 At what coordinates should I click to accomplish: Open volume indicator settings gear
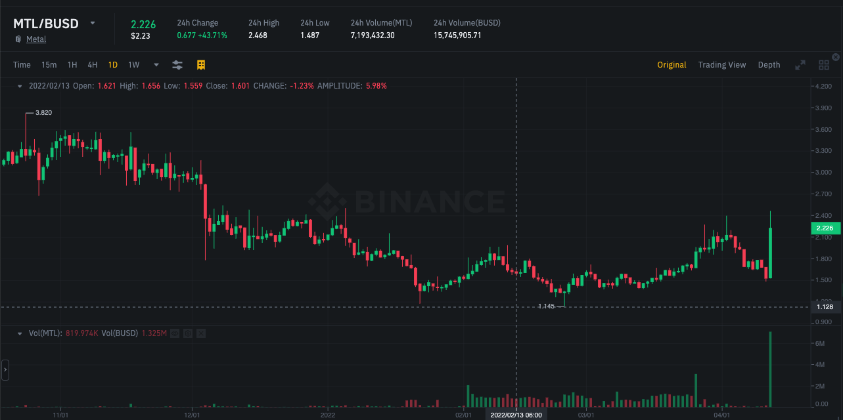pos(188,333)
